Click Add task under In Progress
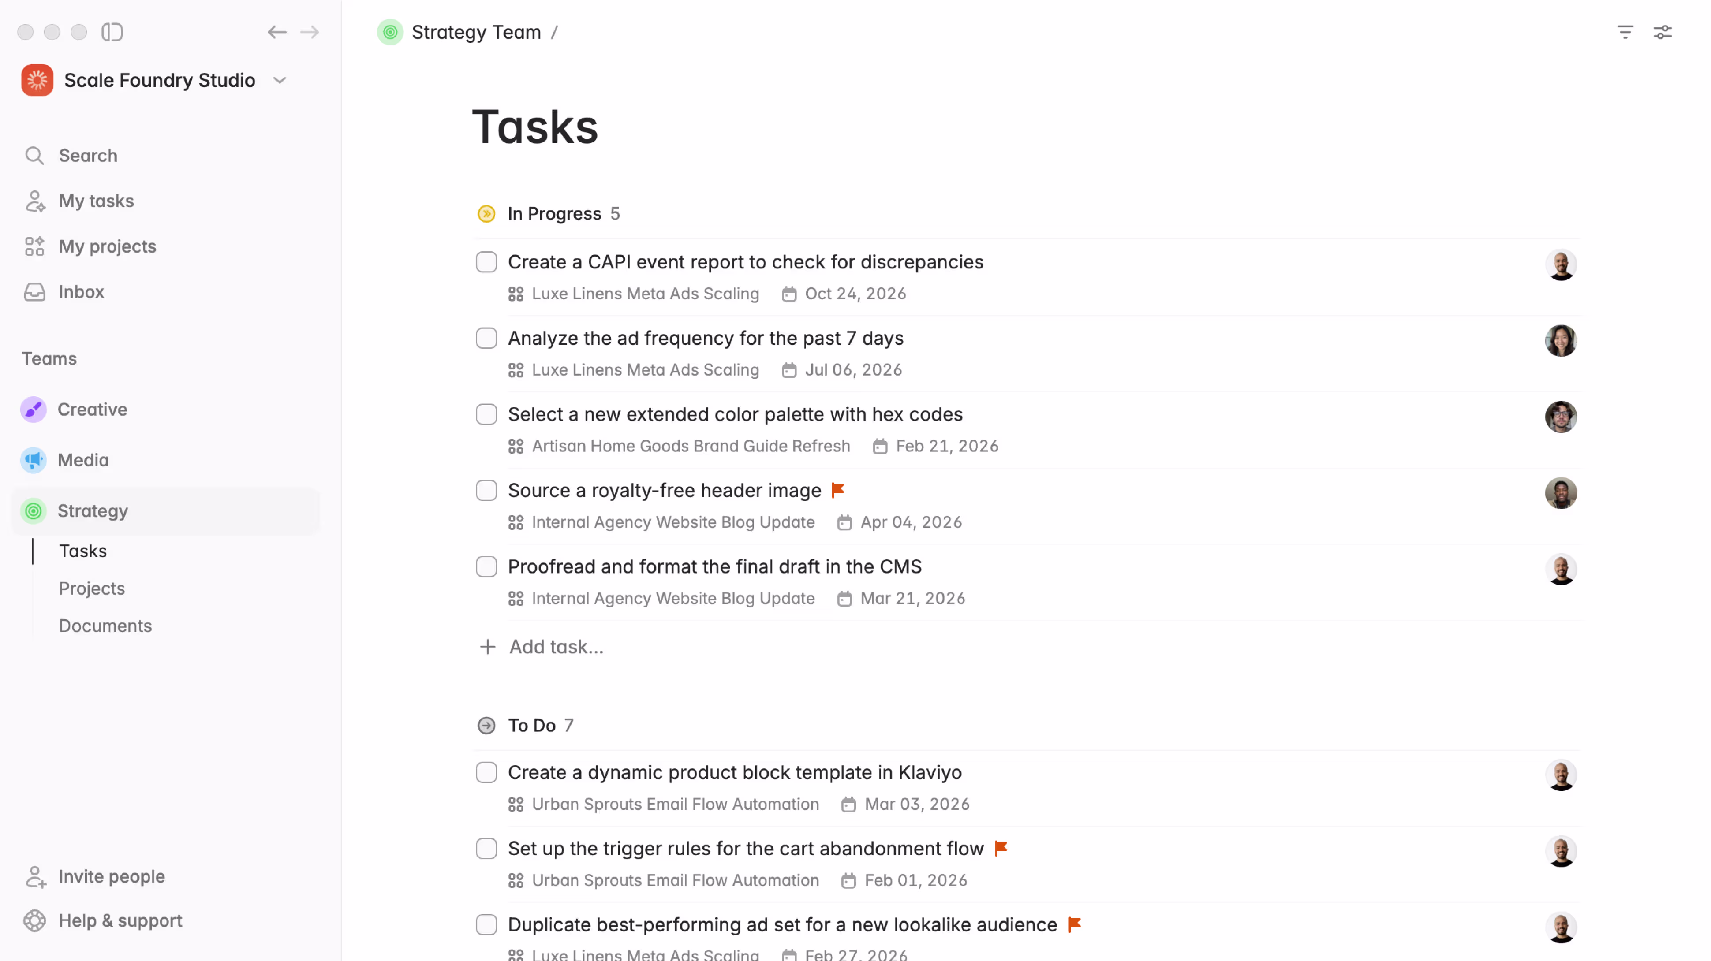This screenshot has width=1711, height=961. click(555, 647)
